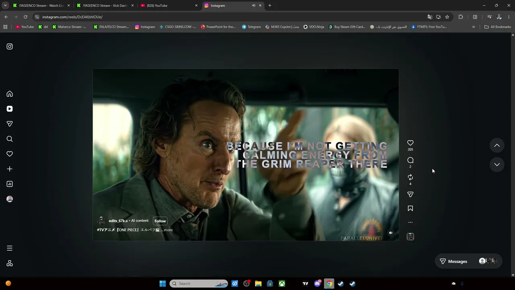Viewport: 515px width, 290px height.
Task: Open the Instagram logo home link
Action: tap(10, 46)
